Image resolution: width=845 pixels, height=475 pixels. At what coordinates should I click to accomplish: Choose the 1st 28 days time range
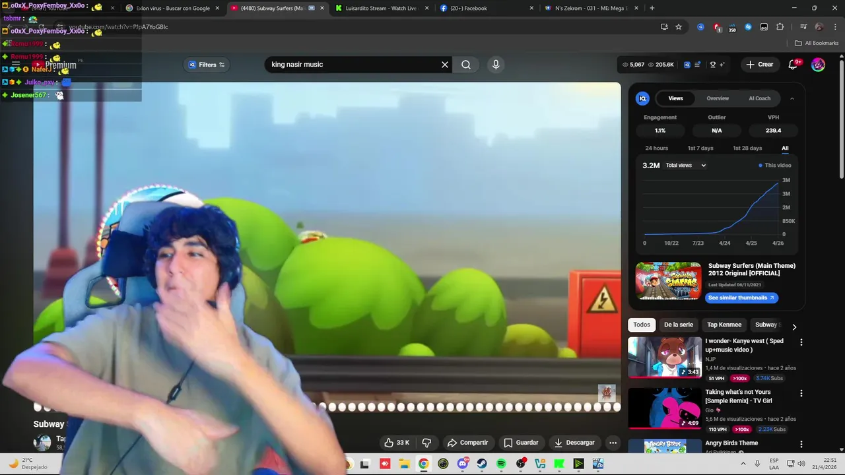click(747, 148)
